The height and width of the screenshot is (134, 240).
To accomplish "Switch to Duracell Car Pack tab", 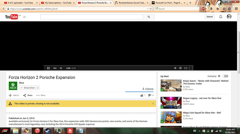I will [169, 3].
